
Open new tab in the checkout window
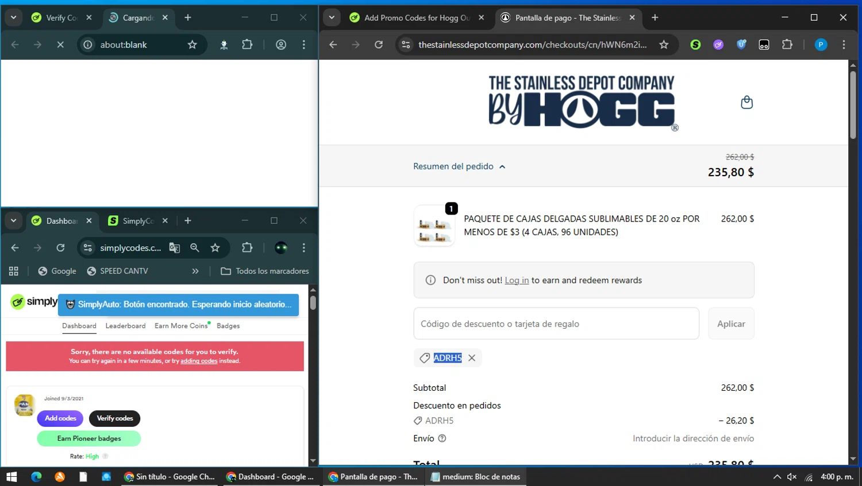coord(655,18)
